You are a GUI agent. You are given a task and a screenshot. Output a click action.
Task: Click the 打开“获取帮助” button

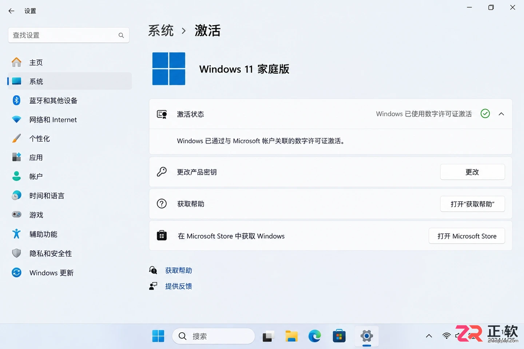[x=472, y=204]
